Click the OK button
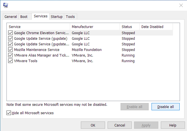The height and width of the screenshot is (131, 187). [93, 125]
